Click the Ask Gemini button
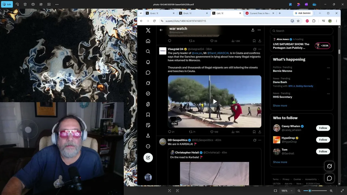 point(303,13)
